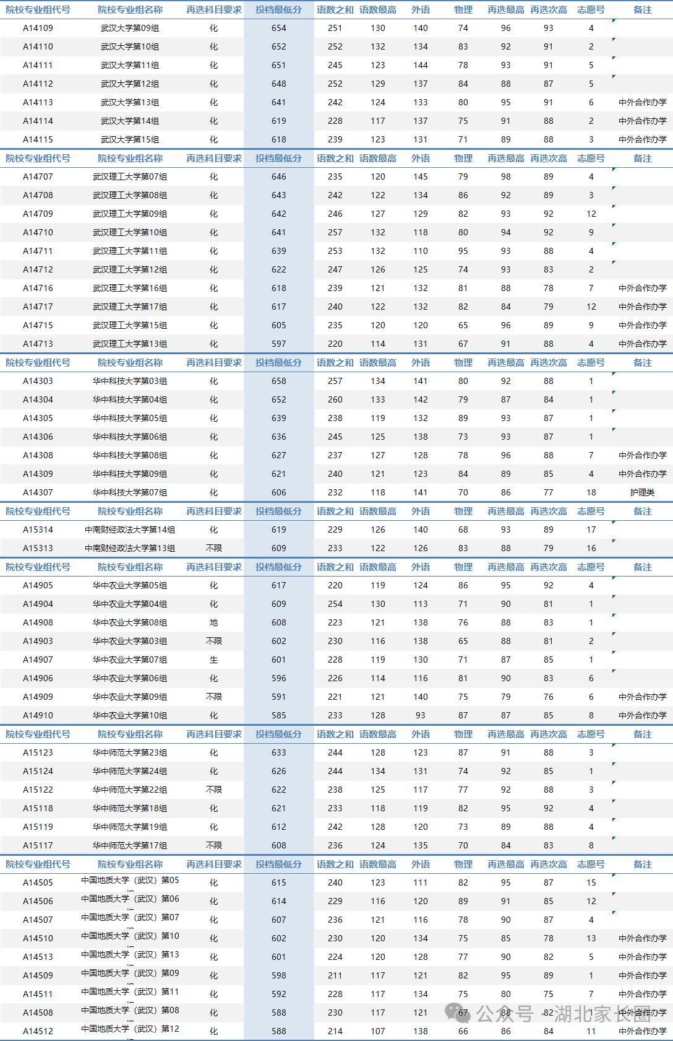Select the 中南财经政法大学第14组 cell
673x1041 pixels.
pos(130,529)
